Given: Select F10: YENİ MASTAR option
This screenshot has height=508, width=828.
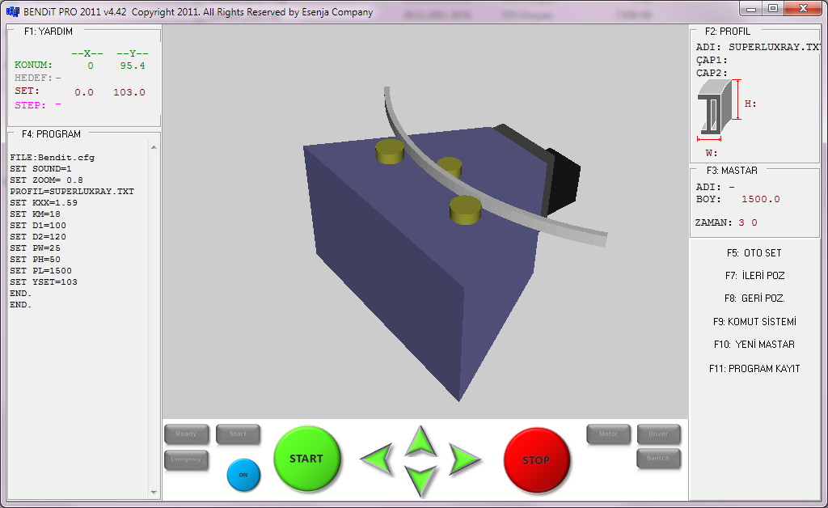Looking at the screenshot, I should [754, 345].
